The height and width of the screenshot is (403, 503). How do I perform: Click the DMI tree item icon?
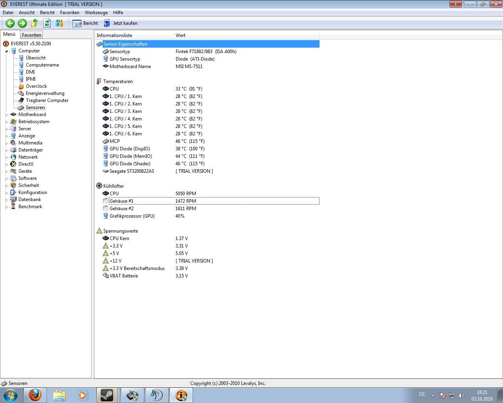(x=21, y=72)
